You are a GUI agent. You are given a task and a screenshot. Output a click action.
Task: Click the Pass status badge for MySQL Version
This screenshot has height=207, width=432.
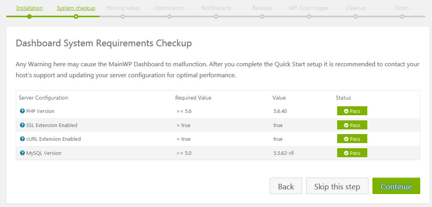(x=352, y=153)
